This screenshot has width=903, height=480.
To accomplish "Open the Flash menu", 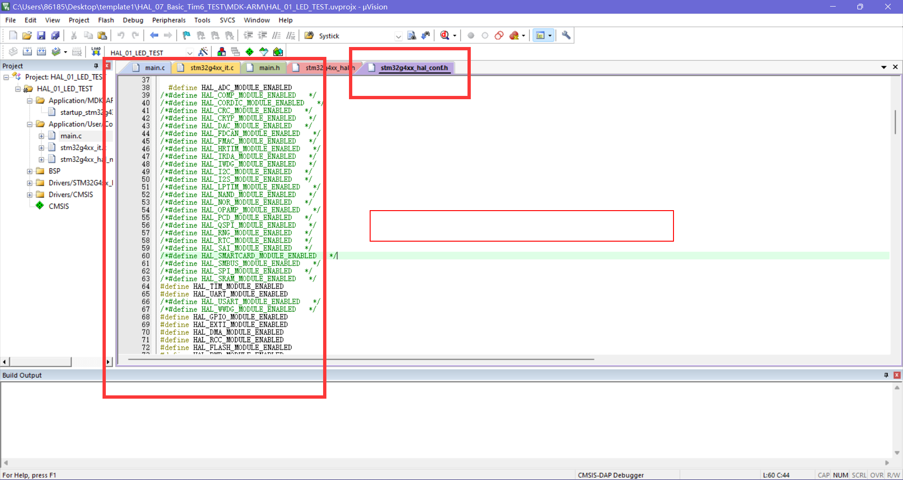I will [x=106, y=20].
